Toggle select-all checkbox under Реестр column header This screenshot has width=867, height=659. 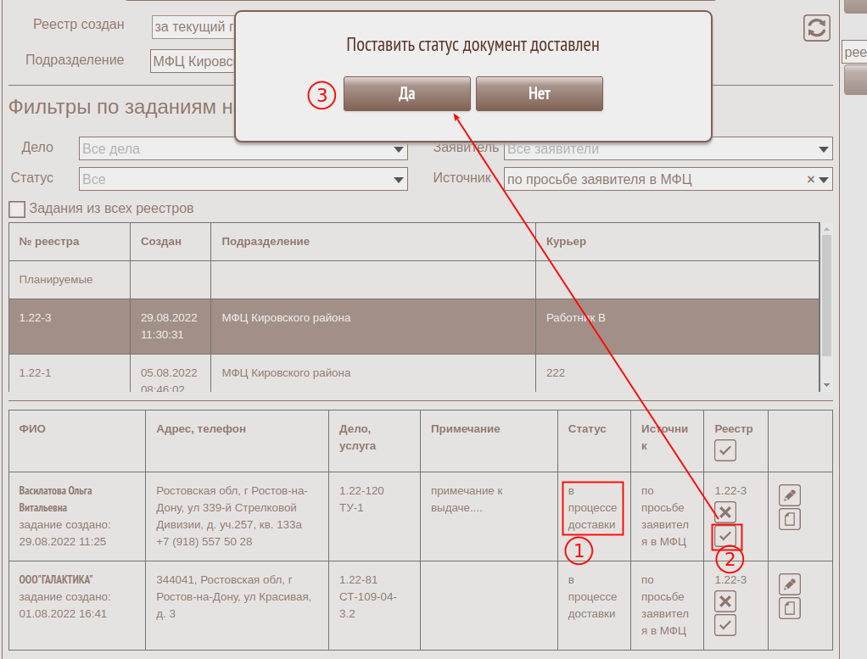(725, 451)
